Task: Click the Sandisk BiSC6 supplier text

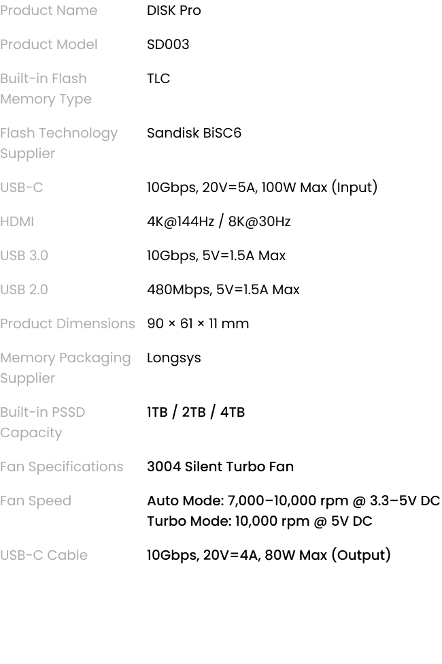Action: [x=194, y=133]
